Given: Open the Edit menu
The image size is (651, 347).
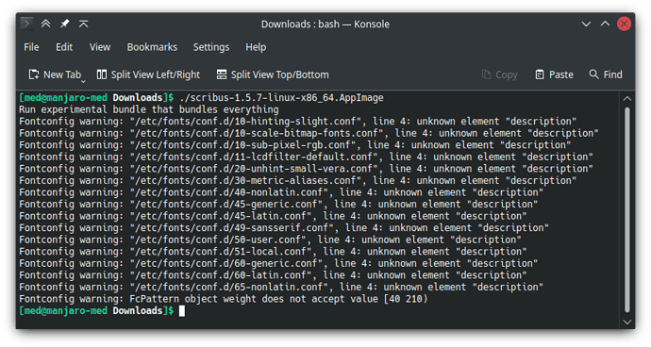Looking at the screenshot, I should 64,47.
